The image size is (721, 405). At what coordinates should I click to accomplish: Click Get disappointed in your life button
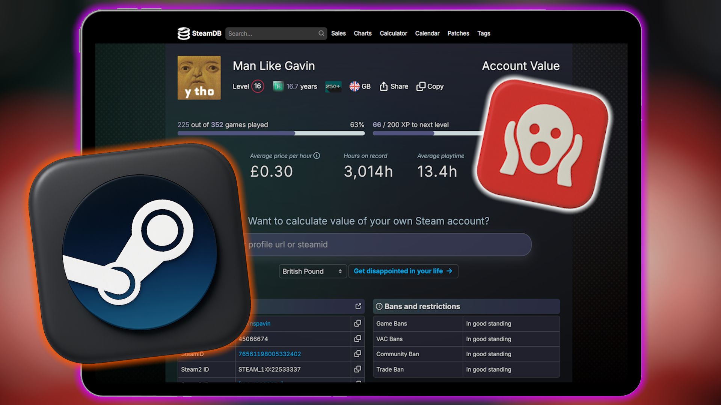tap(403, 271)
